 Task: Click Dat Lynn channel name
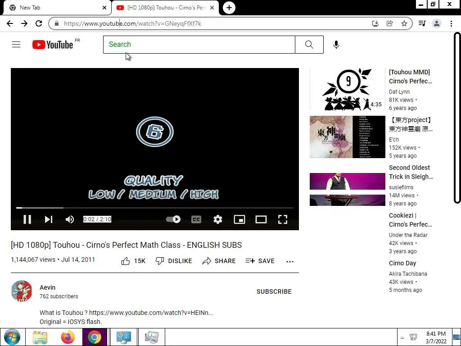coord(399,91)
